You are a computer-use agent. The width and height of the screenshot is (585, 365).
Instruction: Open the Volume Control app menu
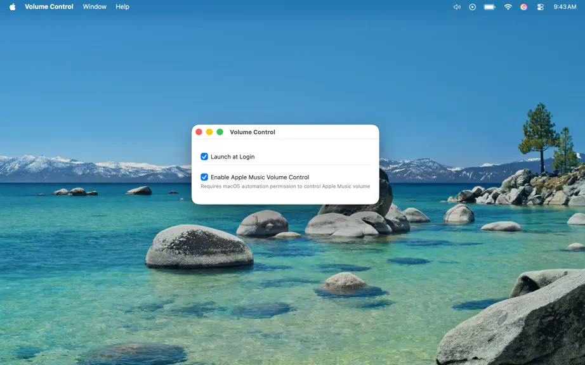pos(49,7)
